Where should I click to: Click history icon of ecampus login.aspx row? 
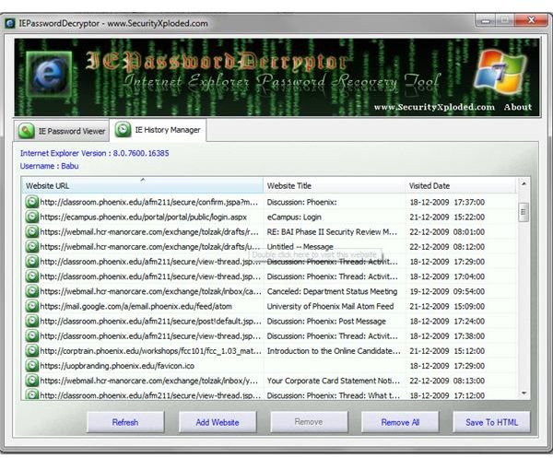point(31,217)
